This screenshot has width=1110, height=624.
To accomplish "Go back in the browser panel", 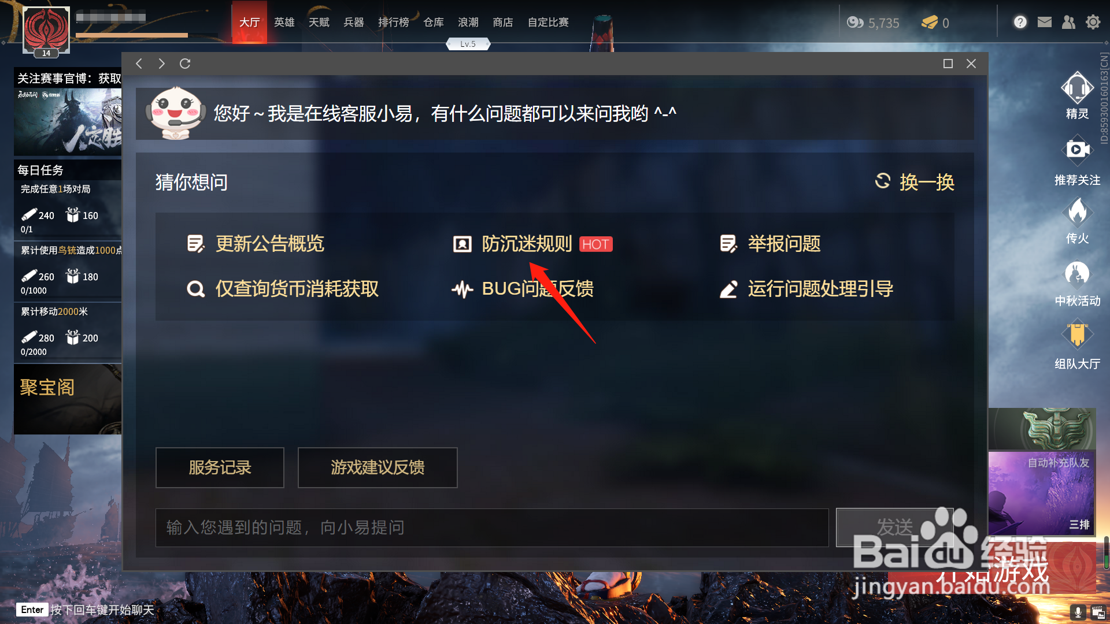I will pos(139,64).
